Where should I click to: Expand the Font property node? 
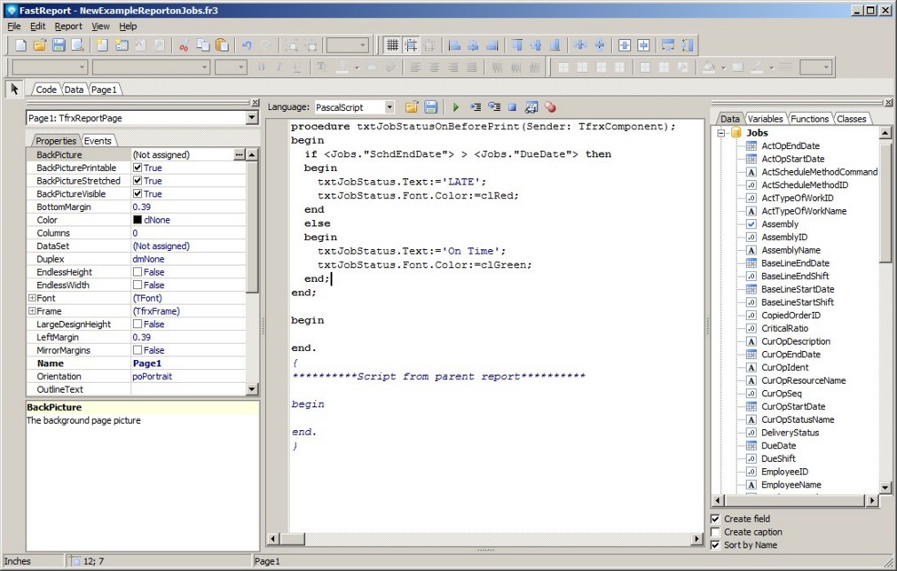pos(32,299)
